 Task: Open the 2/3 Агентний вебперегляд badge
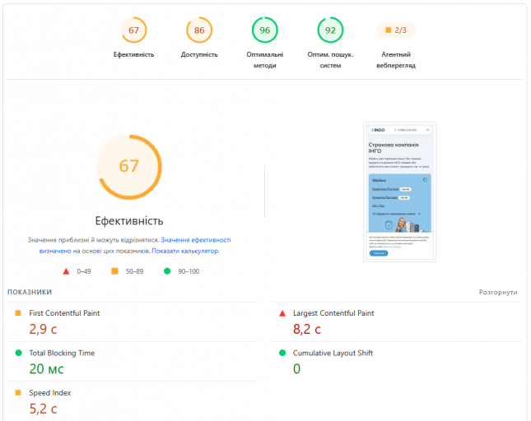click(396, 30)
